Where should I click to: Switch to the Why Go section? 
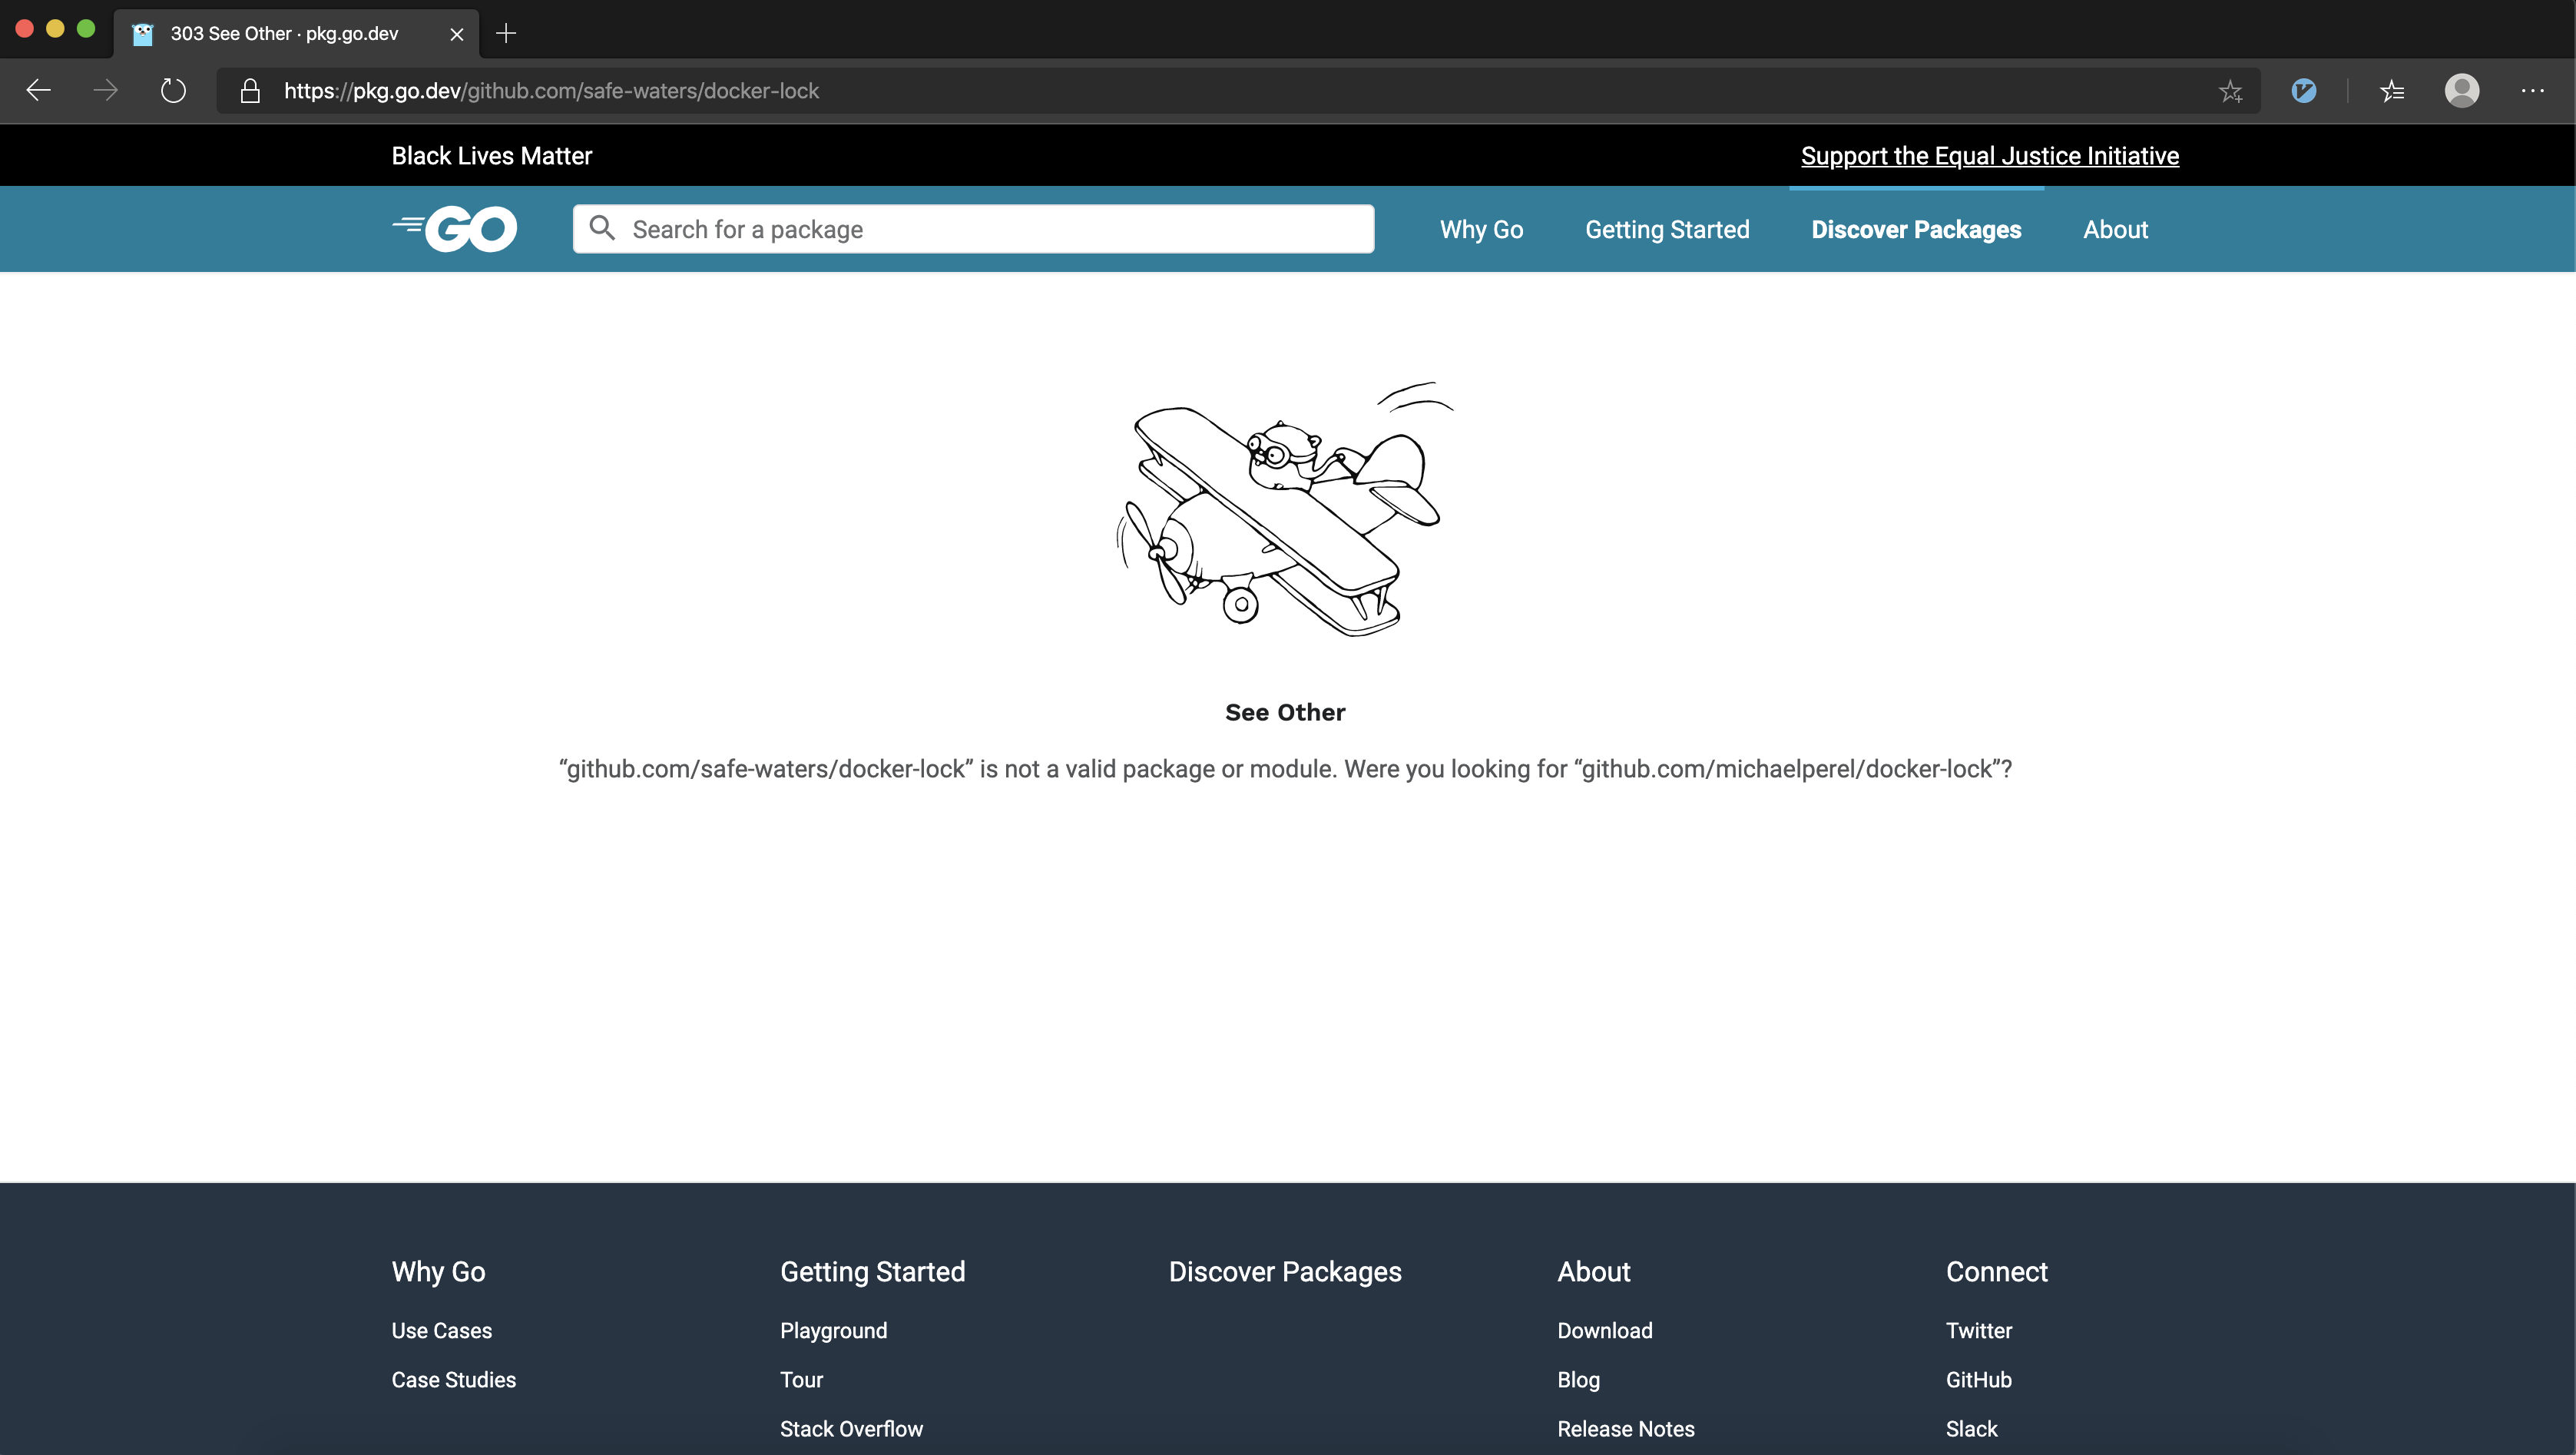coord(1481,229)
